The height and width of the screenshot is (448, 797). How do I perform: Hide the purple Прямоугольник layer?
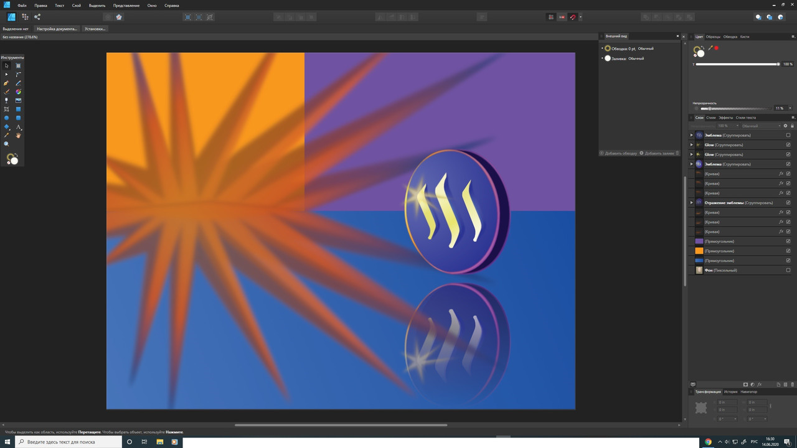(788, 241)
